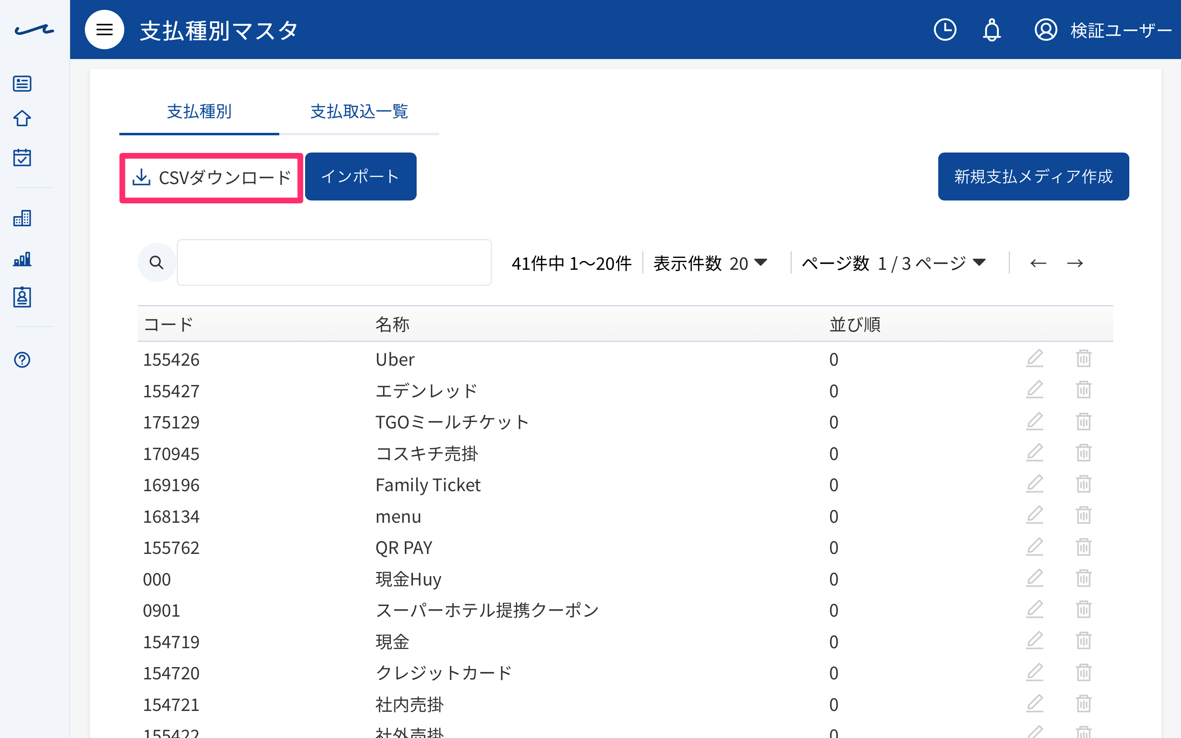Click the コード column header
Viewport: 1181px width, 738px height.
click(169, 325)
